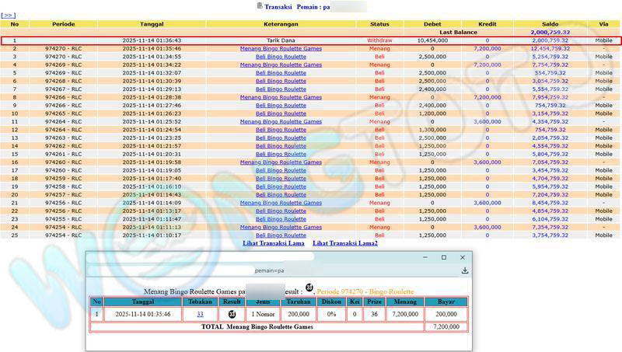Click Tebakan number 33 link in popup
Screen dimensions: 622x352
pos(200,314)
